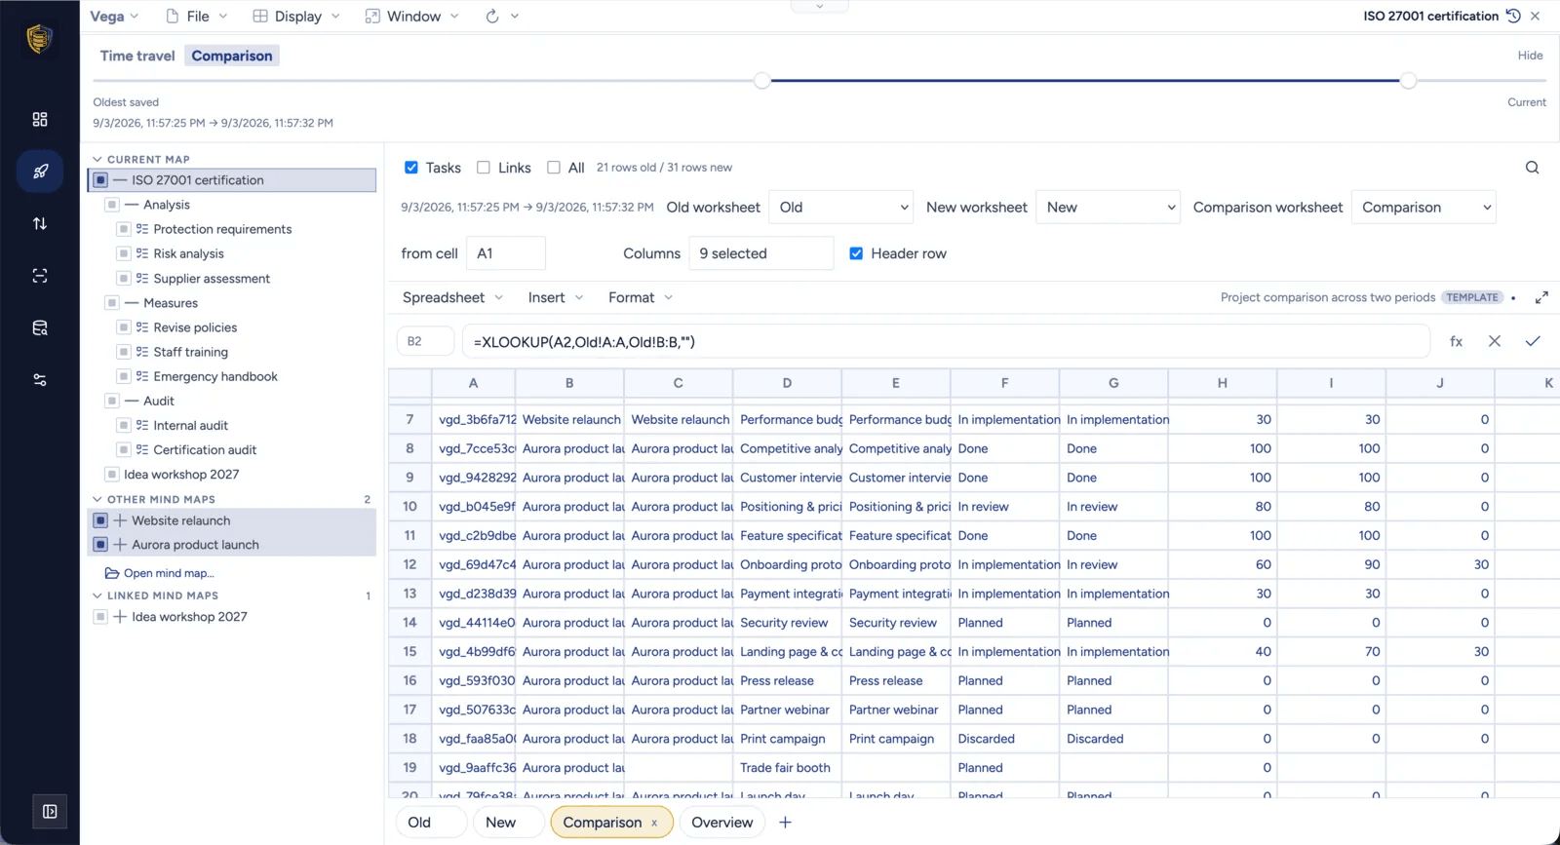This screenshot has width=1560, height=845.
Task: Uncheck the Tasks checkbox
Action: 411,168
